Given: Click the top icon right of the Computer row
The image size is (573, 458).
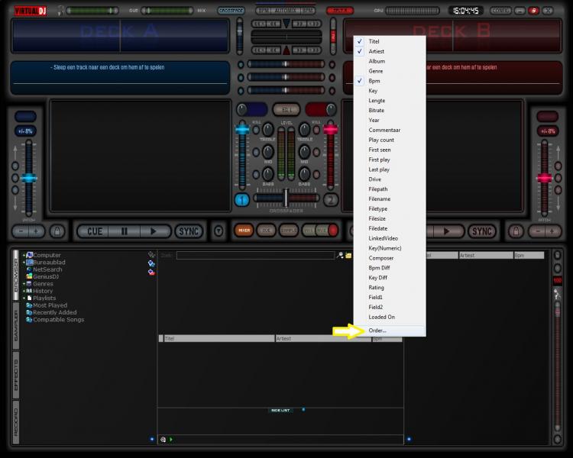Looking at the screenshot, I should pyautogui.click(x=151, y=255).
